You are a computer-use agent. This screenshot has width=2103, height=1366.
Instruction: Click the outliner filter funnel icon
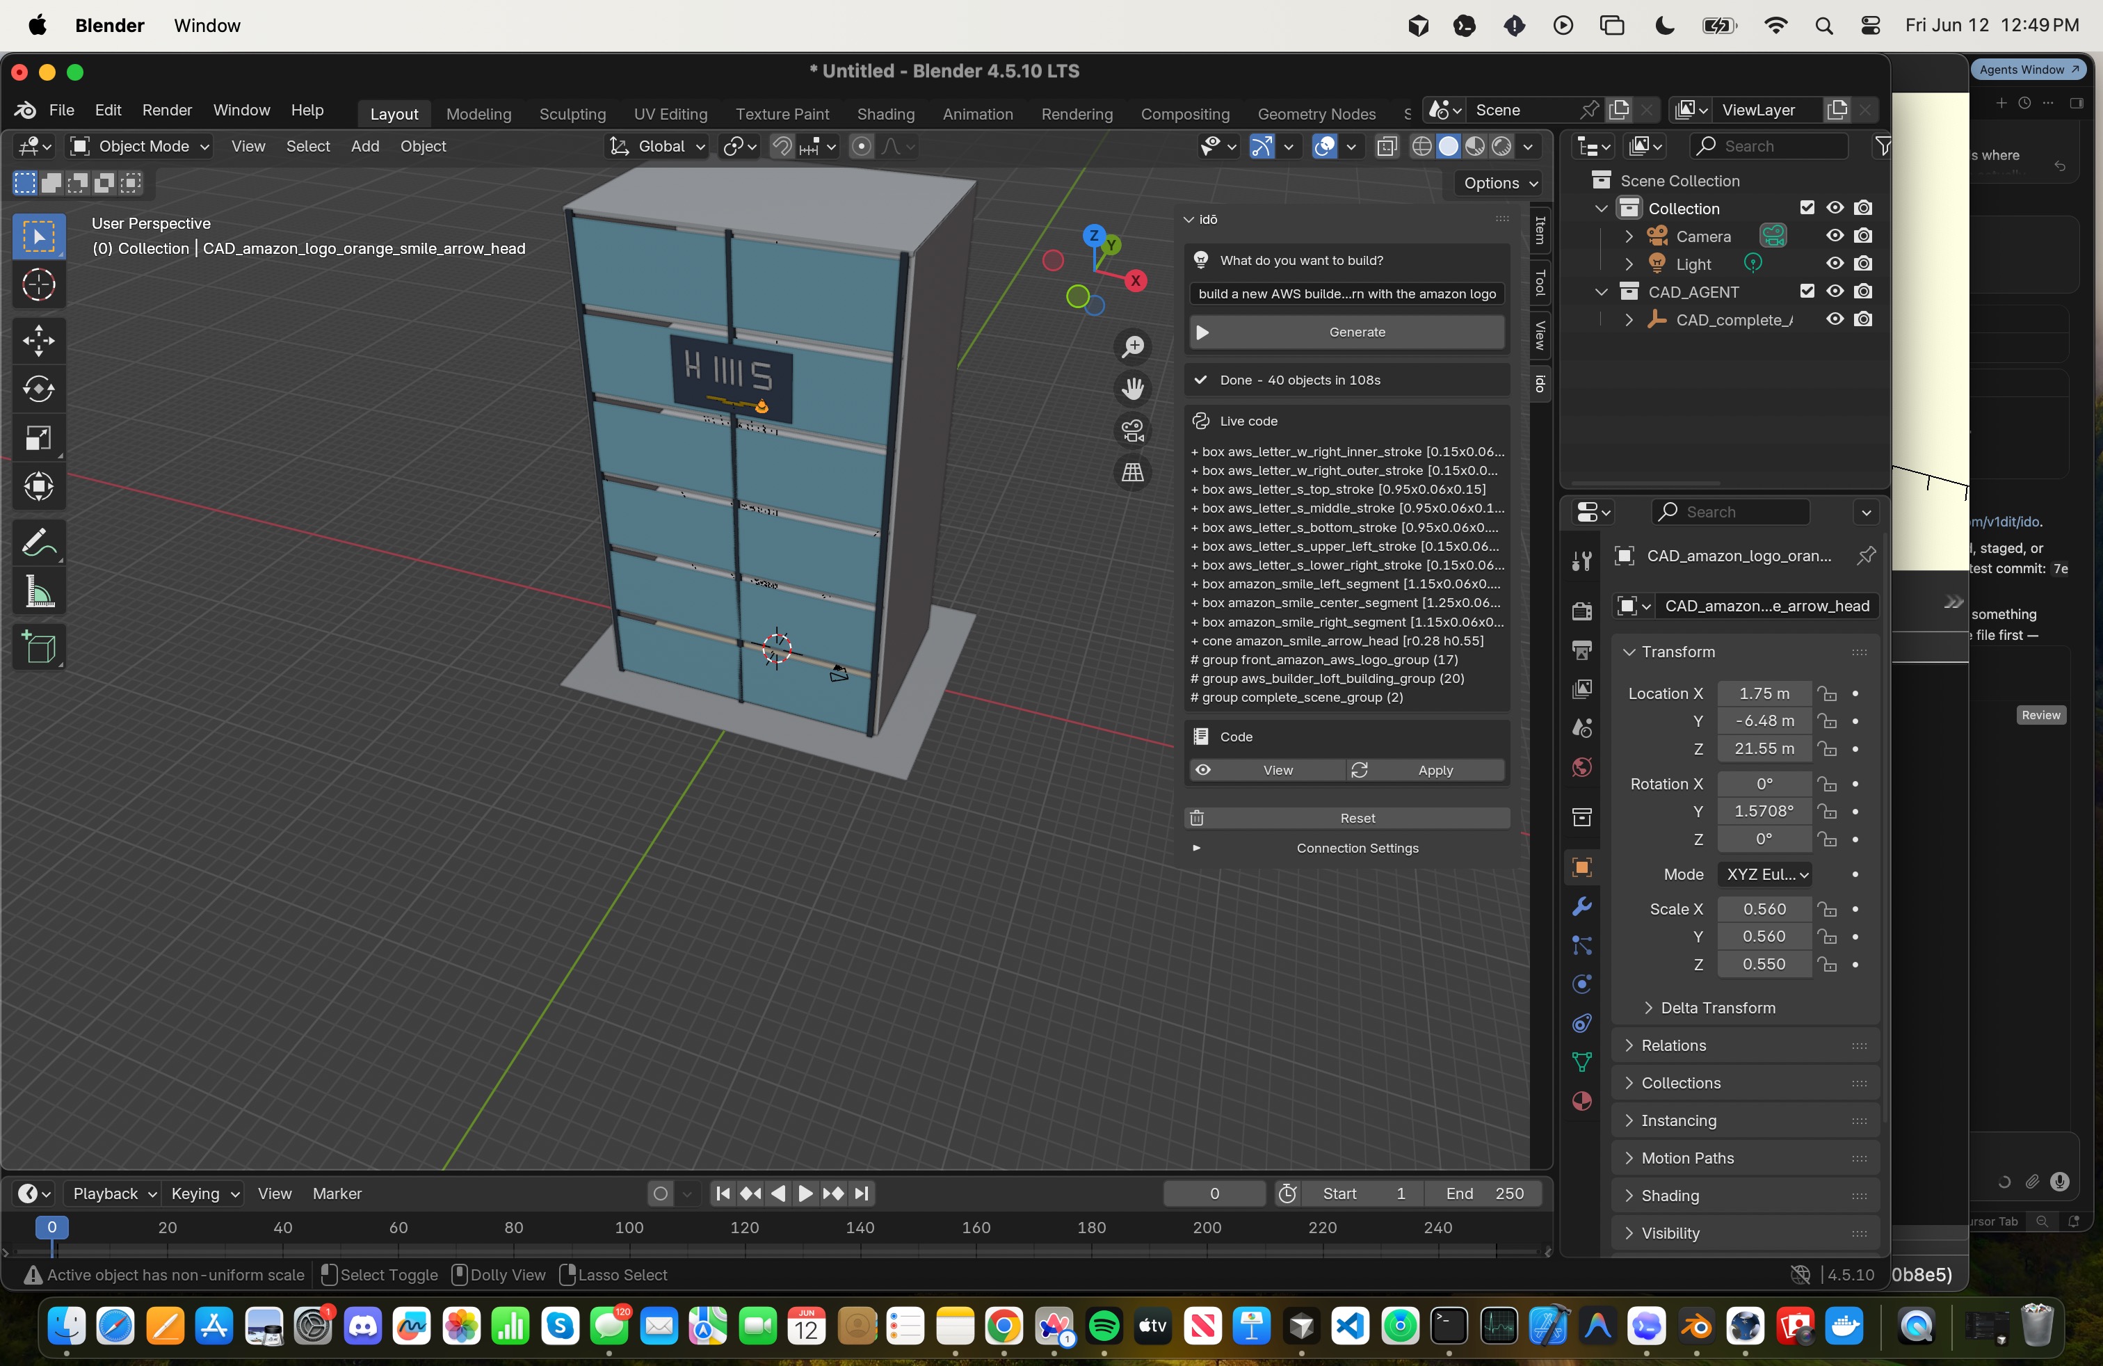(x=1881, y=146)
